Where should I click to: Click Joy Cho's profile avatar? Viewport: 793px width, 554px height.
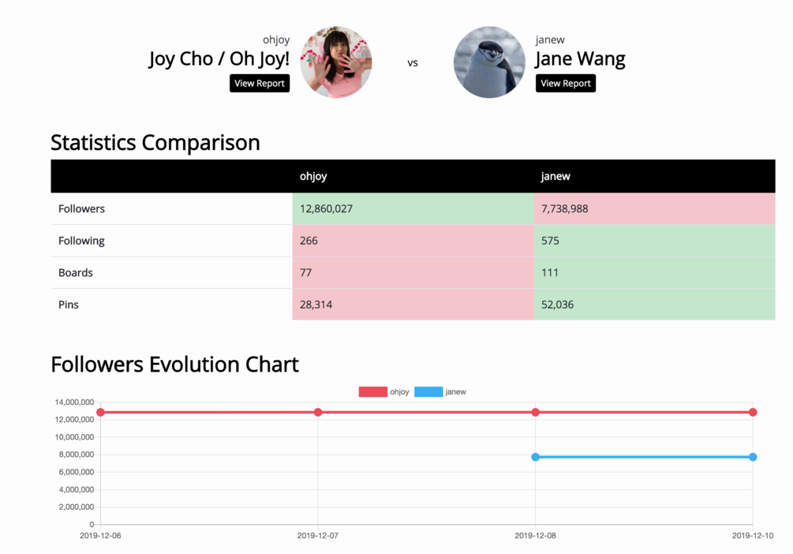click(336, 62)
